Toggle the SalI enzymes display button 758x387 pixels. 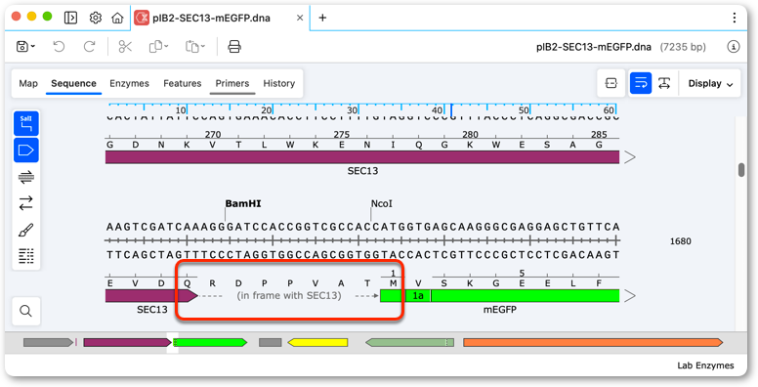click(26, 123)
